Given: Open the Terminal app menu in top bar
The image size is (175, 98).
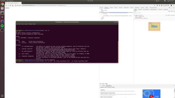Looking at the screenshot, I should [10, 1].
